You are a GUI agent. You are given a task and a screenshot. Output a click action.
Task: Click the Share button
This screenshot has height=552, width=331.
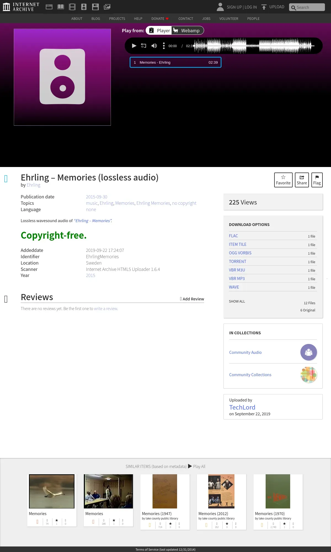coord(302,180)
